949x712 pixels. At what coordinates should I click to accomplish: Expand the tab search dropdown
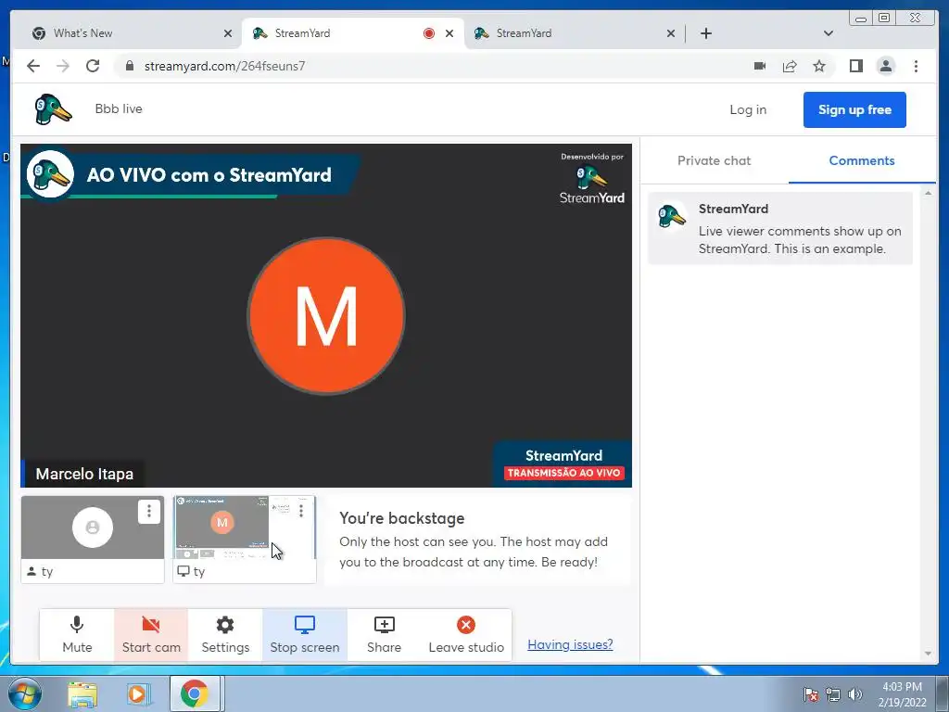click(x=828, y=33)
